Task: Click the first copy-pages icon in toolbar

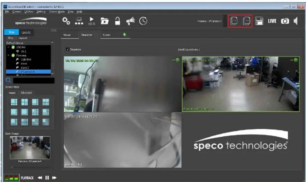Action: point(234,21)
